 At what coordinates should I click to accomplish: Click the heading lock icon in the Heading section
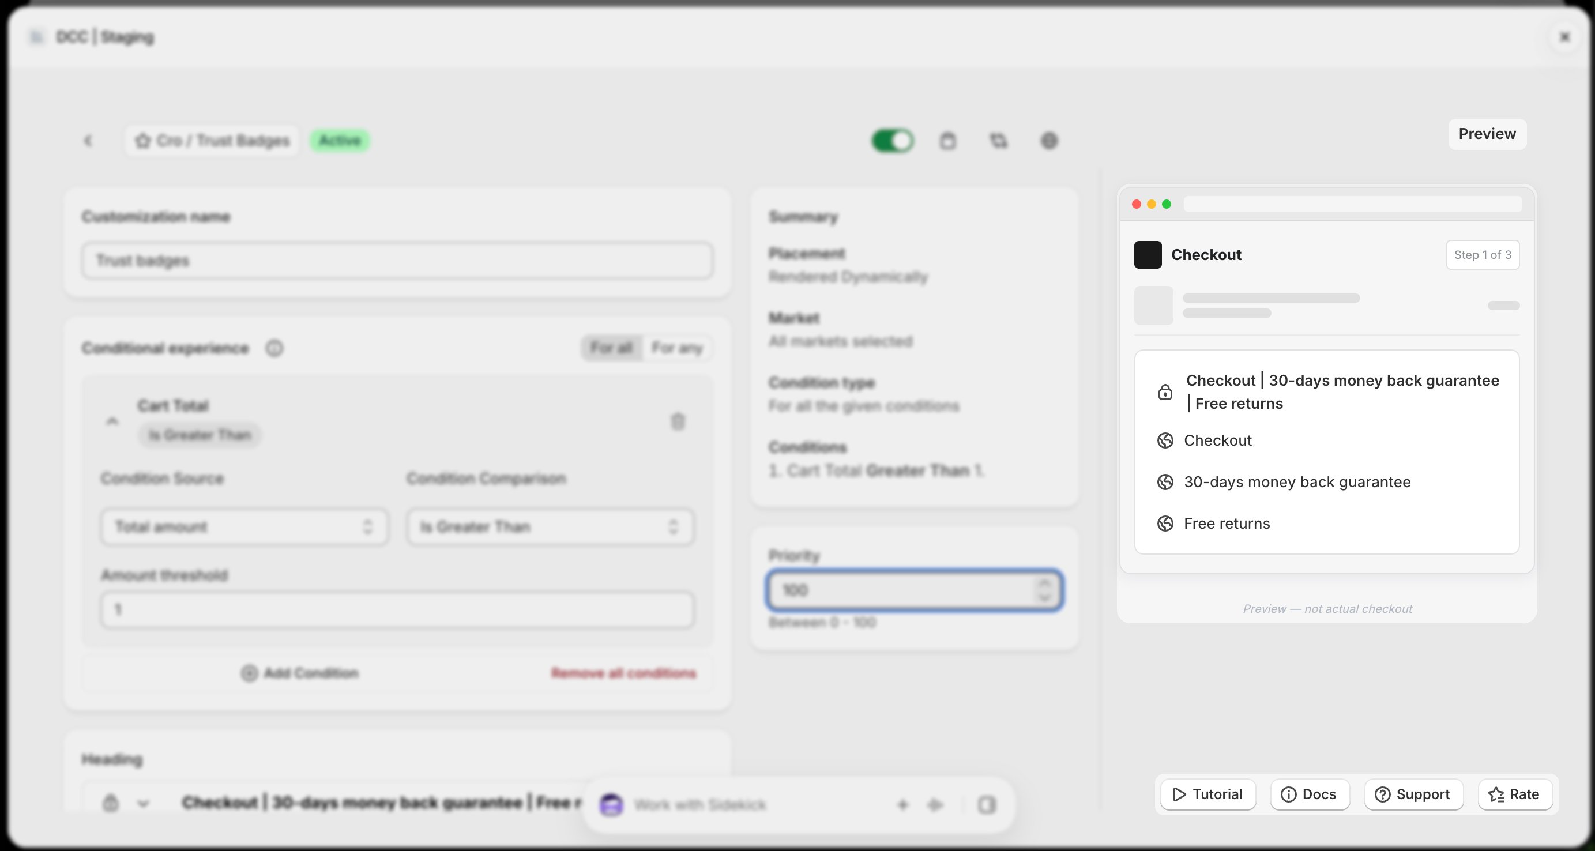click(x=110, y=803)
